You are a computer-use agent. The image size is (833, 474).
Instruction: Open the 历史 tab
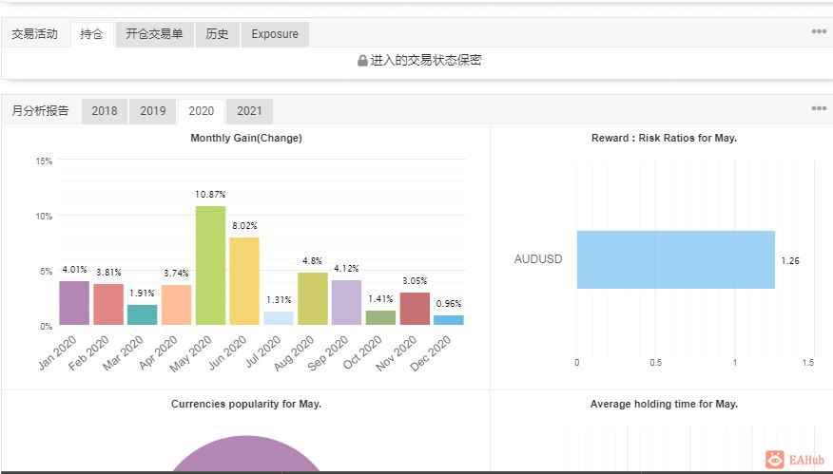point(217,34)
